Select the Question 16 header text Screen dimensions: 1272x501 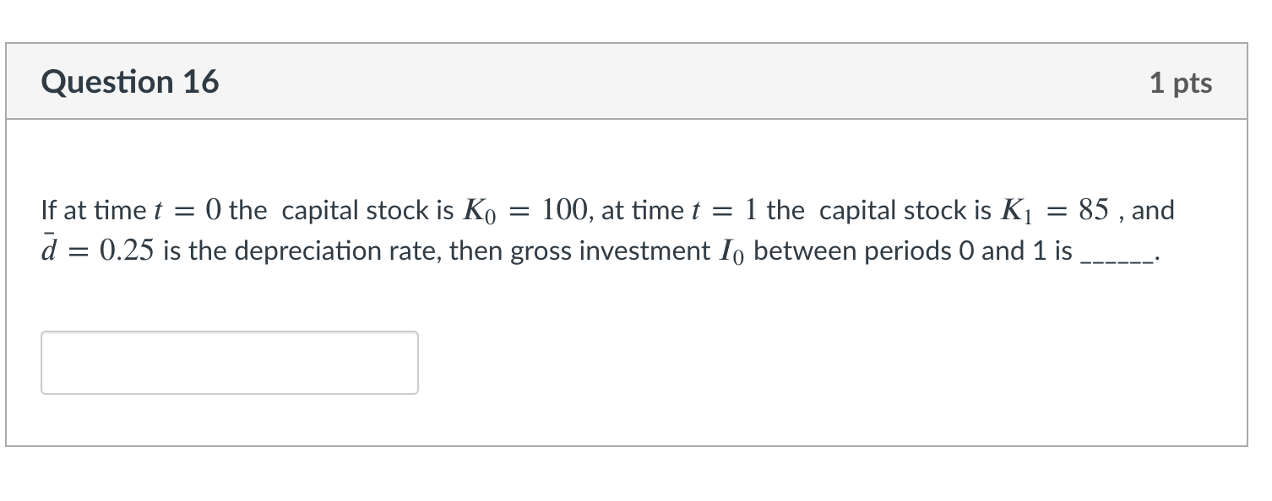130,81
